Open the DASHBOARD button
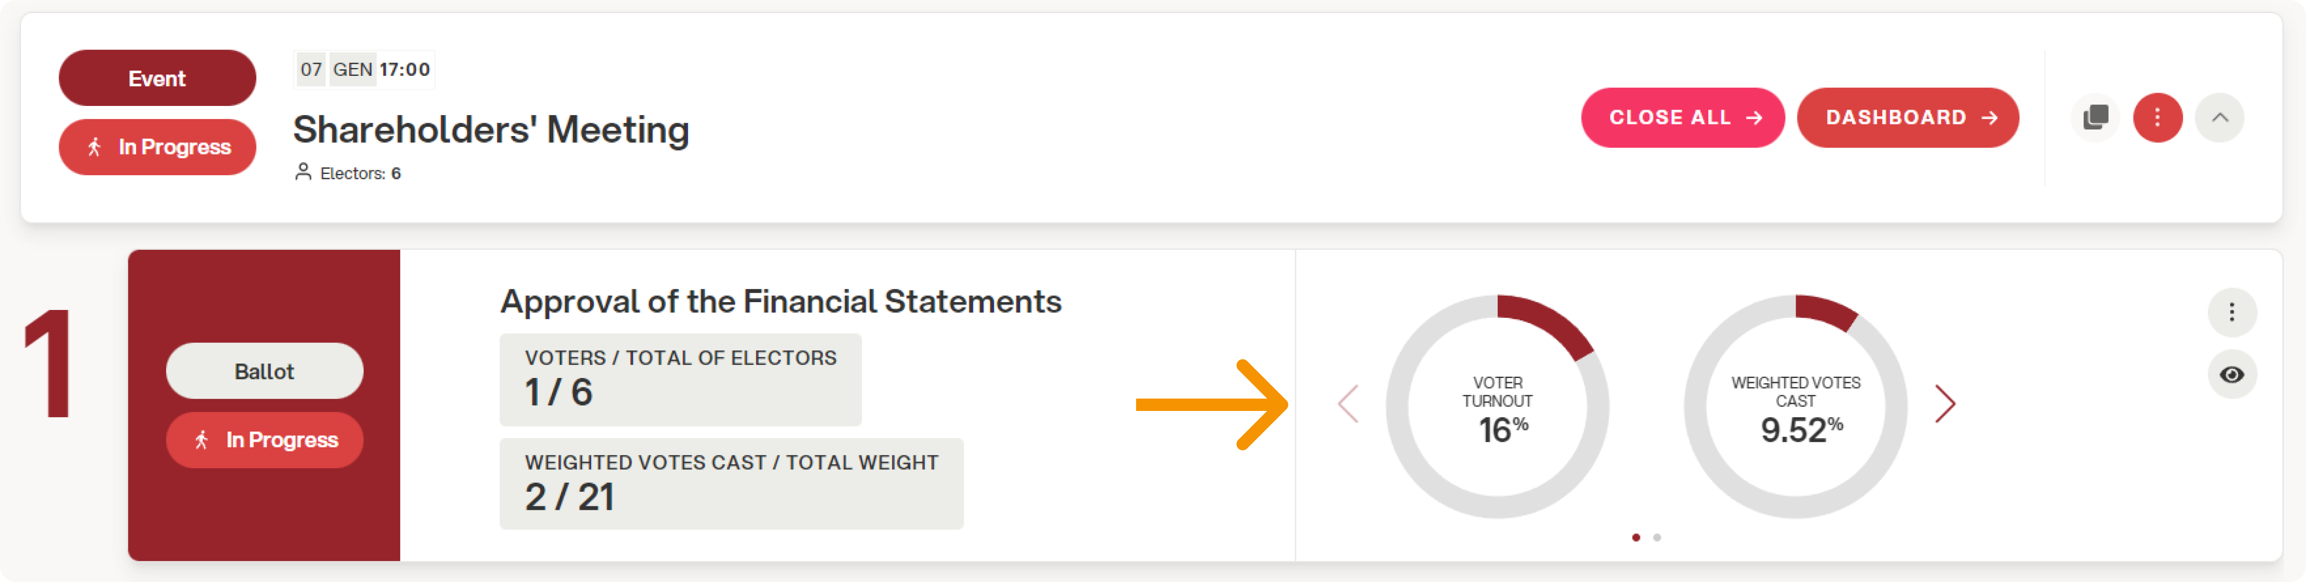Screen dimensions: 2306x582 pos(1908,117)
